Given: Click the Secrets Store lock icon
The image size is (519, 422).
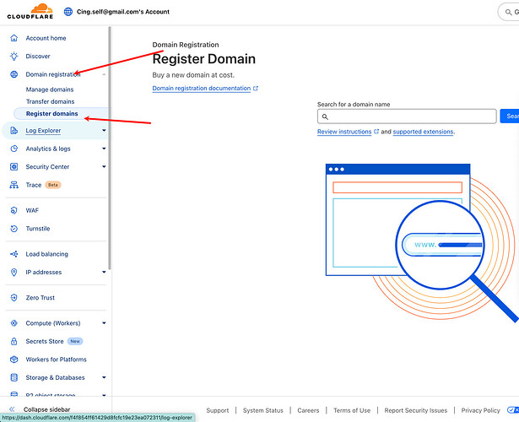Looking at the screenshot, I should click(14, 342).
